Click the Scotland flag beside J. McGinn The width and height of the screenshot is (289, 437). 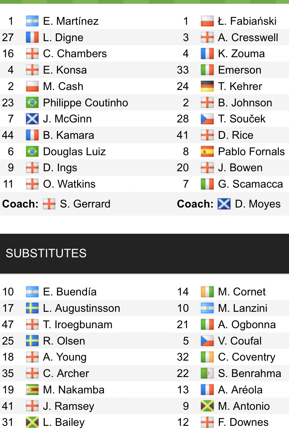[32, 119]
